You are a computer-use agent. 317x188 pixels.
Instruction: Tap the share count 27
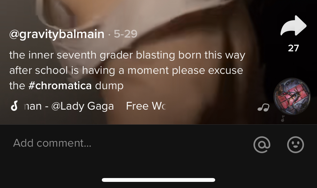(x=294, y=48)
